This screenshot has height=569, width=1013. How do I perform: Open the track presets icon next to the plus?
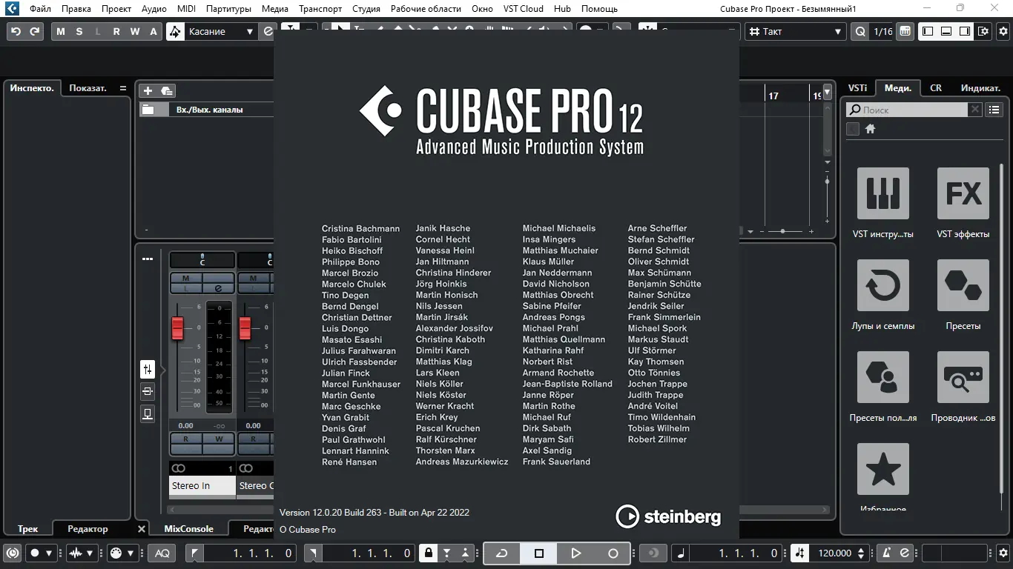tap(167, 90)
